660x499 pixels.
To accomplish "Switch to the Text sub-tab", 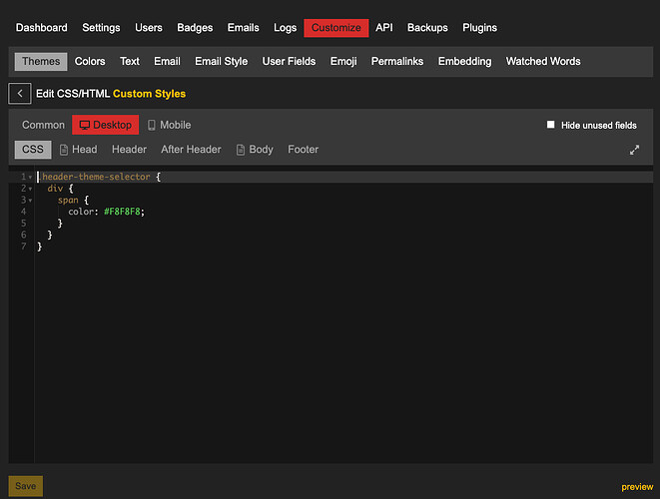I will coord(130,62).
